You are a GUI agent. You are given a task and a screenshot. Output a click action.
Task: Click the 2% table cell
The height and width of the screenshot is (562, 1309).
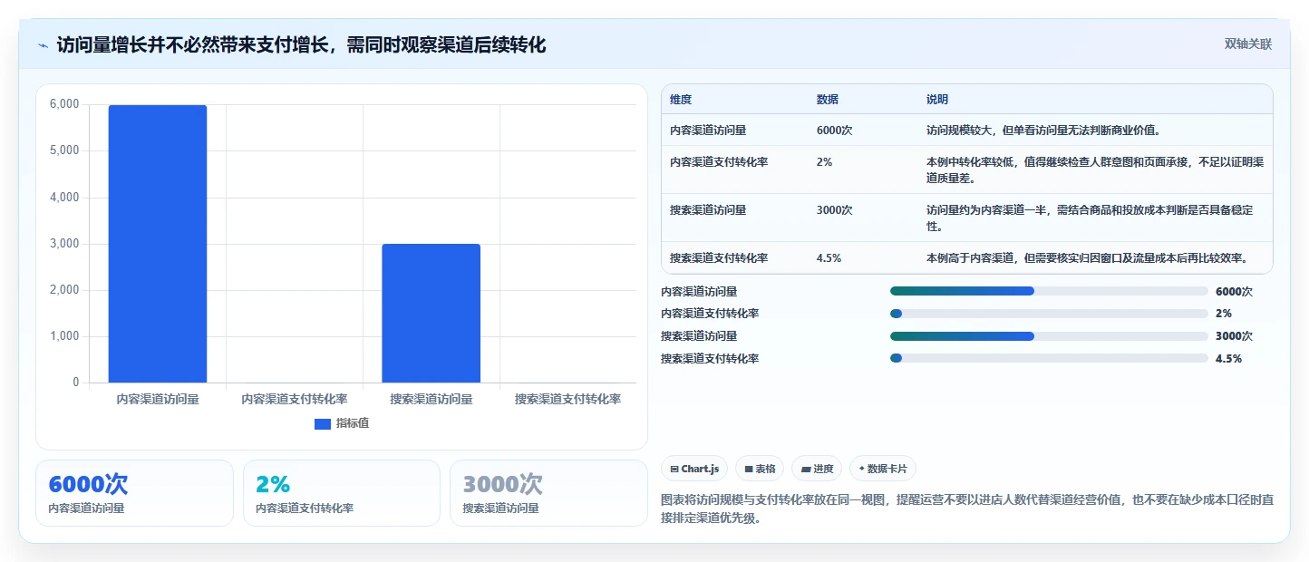click(824, 162)
